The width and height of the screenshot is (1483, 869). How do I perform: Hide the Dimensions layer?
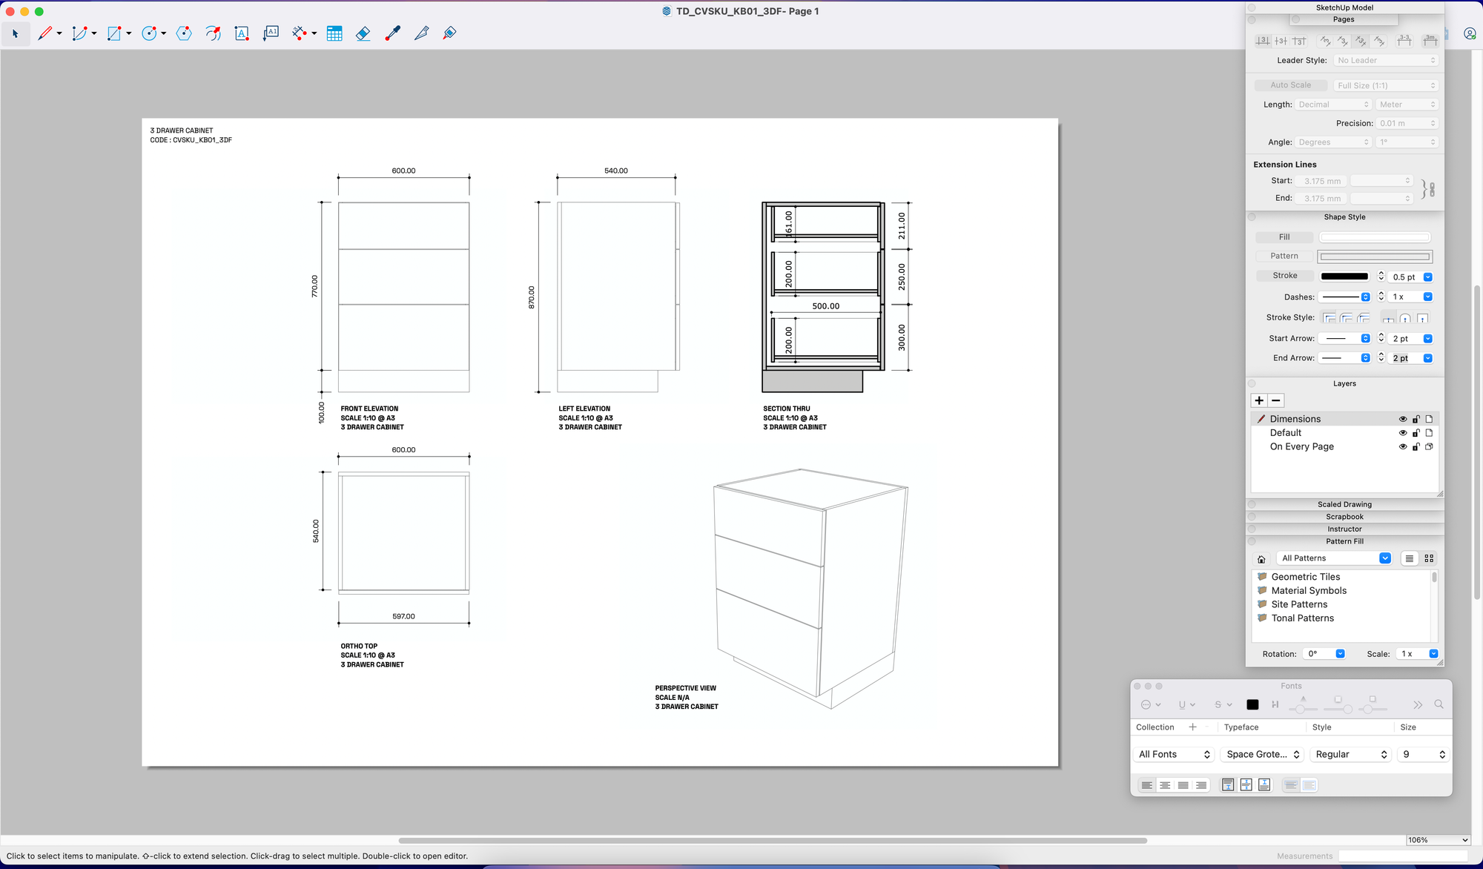[1402, 419]
